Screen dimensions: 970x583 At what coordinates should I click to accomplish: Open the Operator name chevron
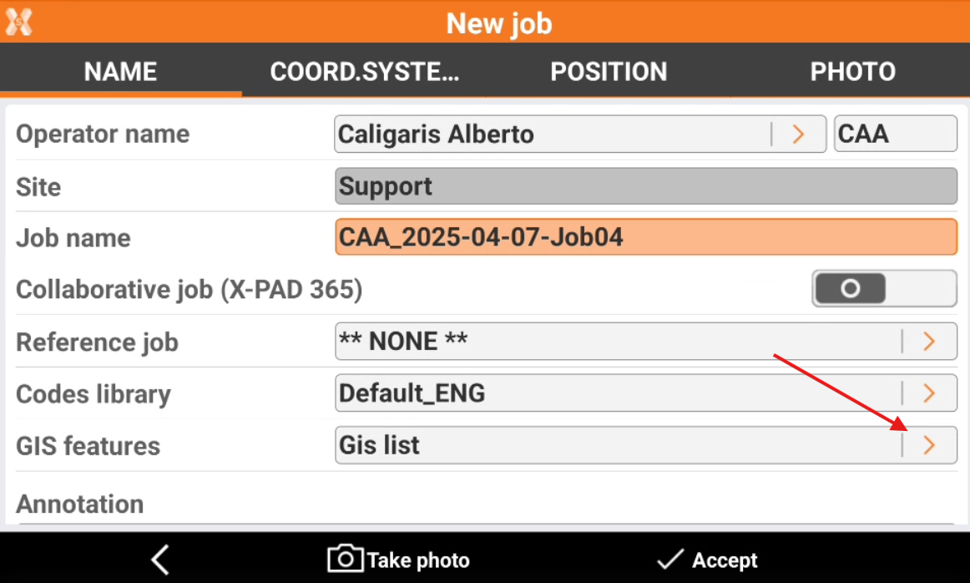(798, 134)
